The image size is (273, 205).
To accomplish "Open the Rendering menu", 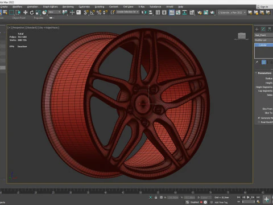I will pyautogui.click(x=68, y=7).
